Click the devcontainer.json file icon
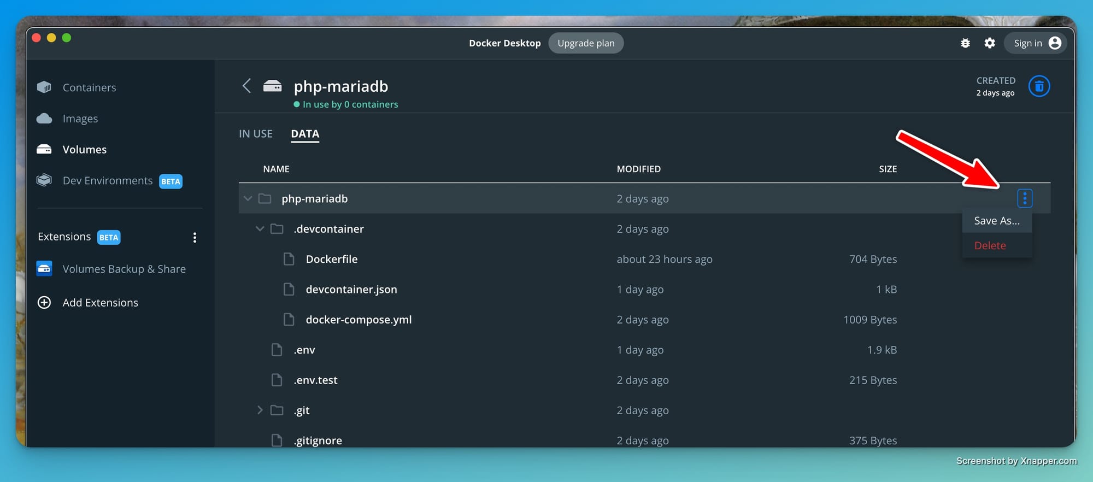 coord(289,289)
